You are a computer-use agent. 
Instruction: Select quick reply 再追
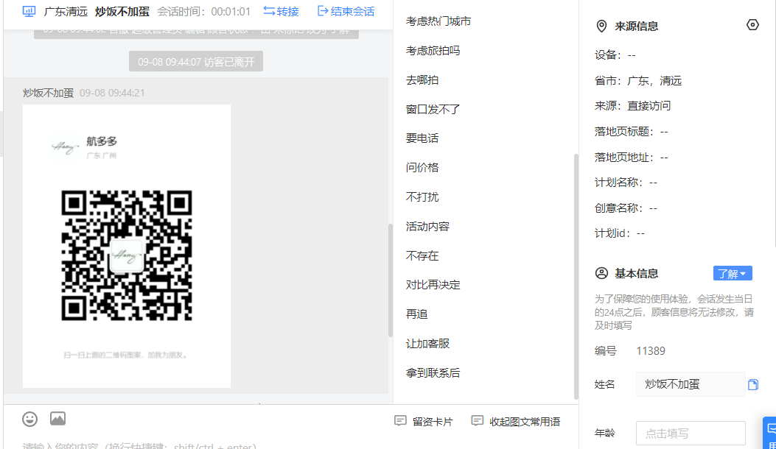coord(416,314)
